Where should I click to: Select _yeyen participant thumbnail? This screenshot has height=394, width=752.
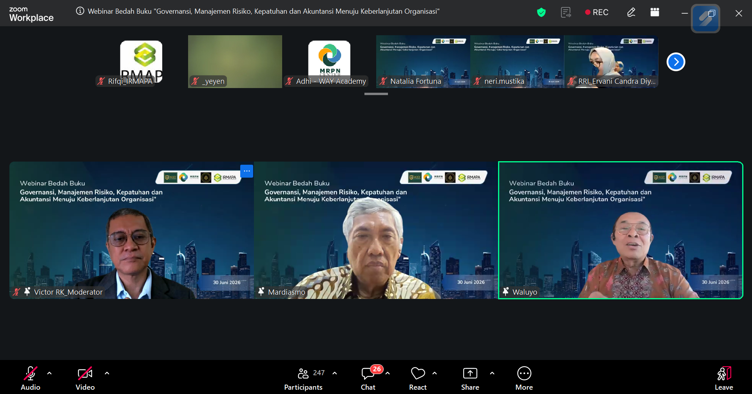(235, 61)
